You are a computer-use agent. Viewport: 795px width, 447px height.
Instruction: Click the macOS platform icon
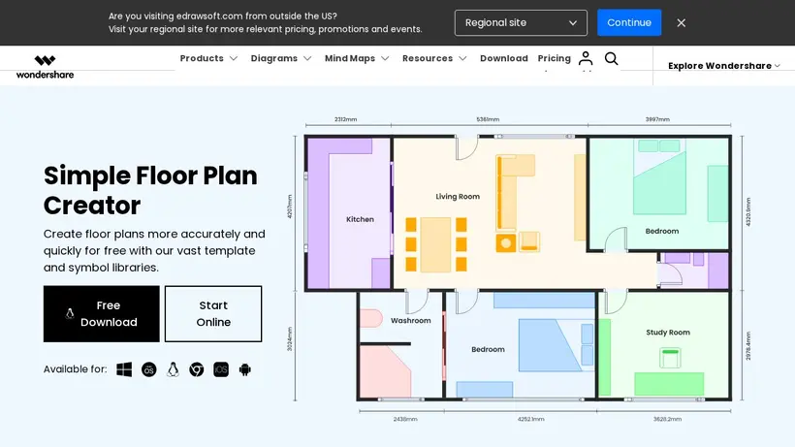tap(148, 369)
